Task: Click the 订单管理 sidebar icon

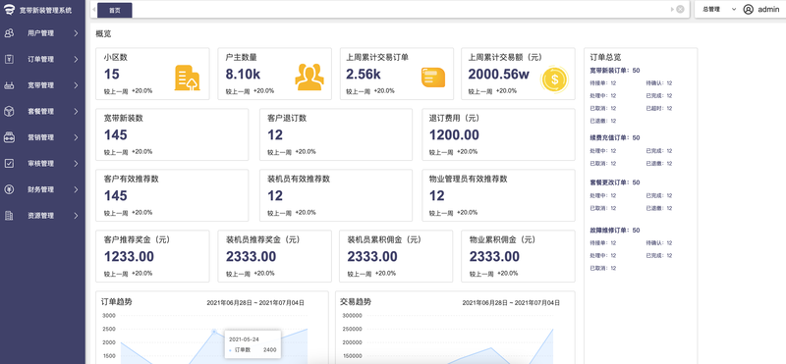Action: click(9, 60)
